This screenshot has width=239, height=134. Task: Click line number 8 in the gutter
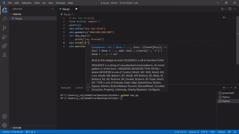64,43
